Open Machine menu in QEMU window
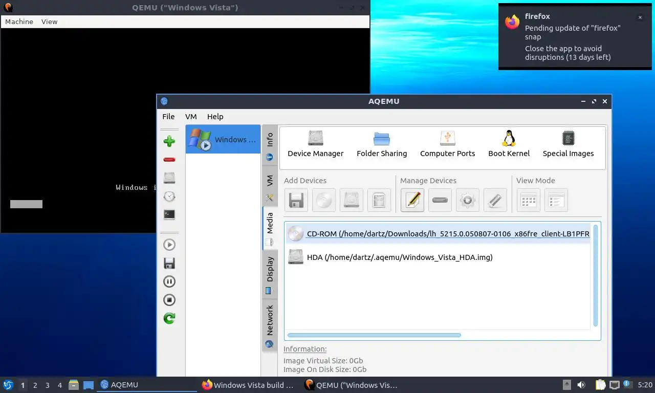This screenshot has height=393, width=655. 19,21
